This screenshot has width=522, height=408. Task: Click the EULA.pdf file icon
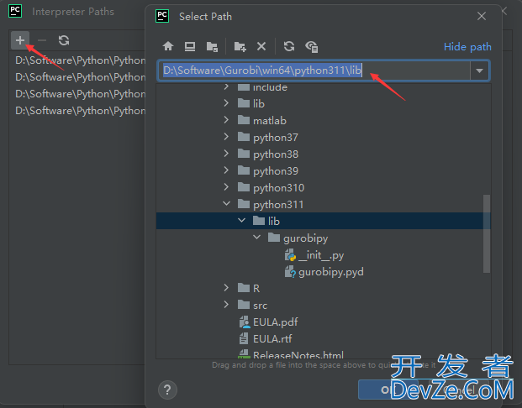(245, 322)
